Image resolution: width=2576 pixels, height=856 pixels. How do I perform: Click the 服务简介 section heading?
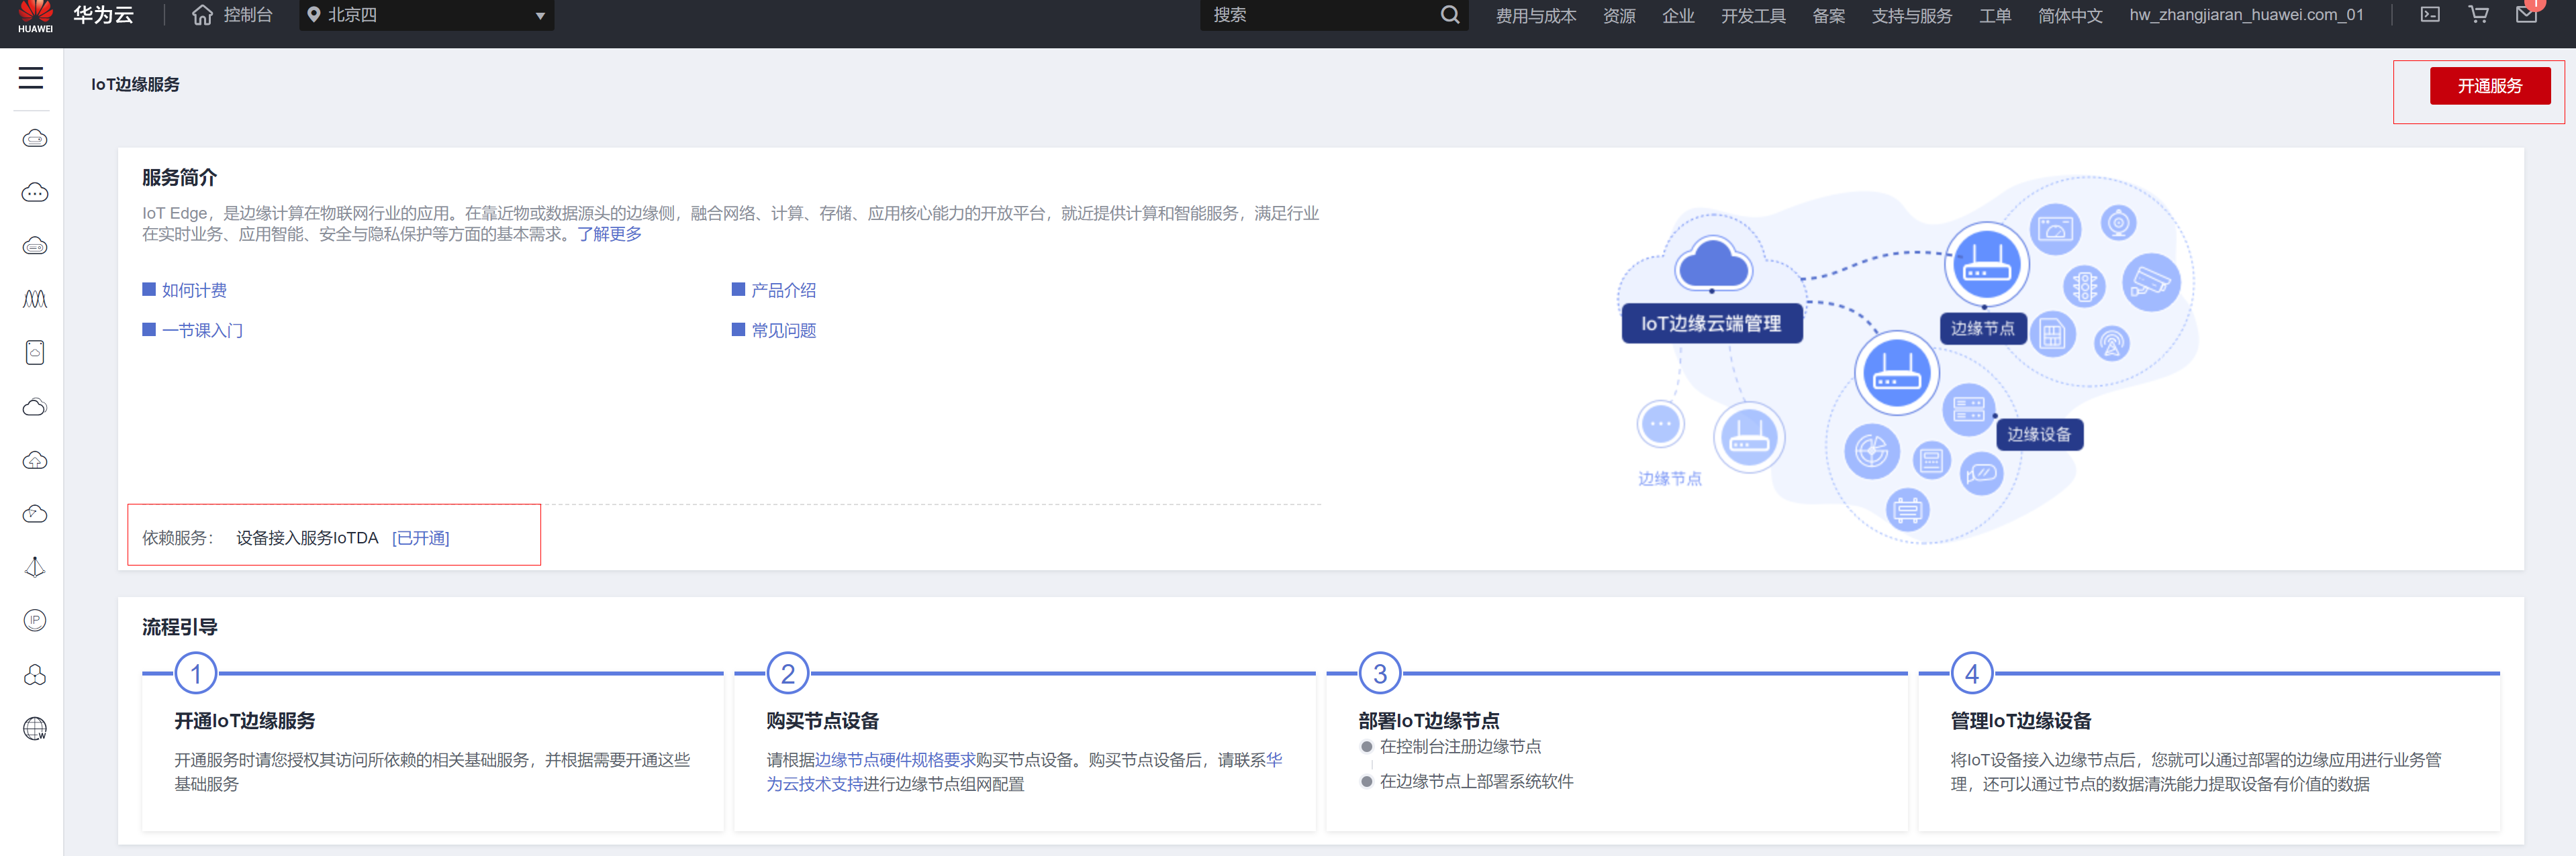tap(179, 177)
